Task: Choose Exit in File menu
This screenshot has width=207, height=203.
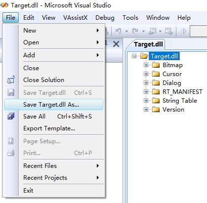Action: [x=62, y=191]
